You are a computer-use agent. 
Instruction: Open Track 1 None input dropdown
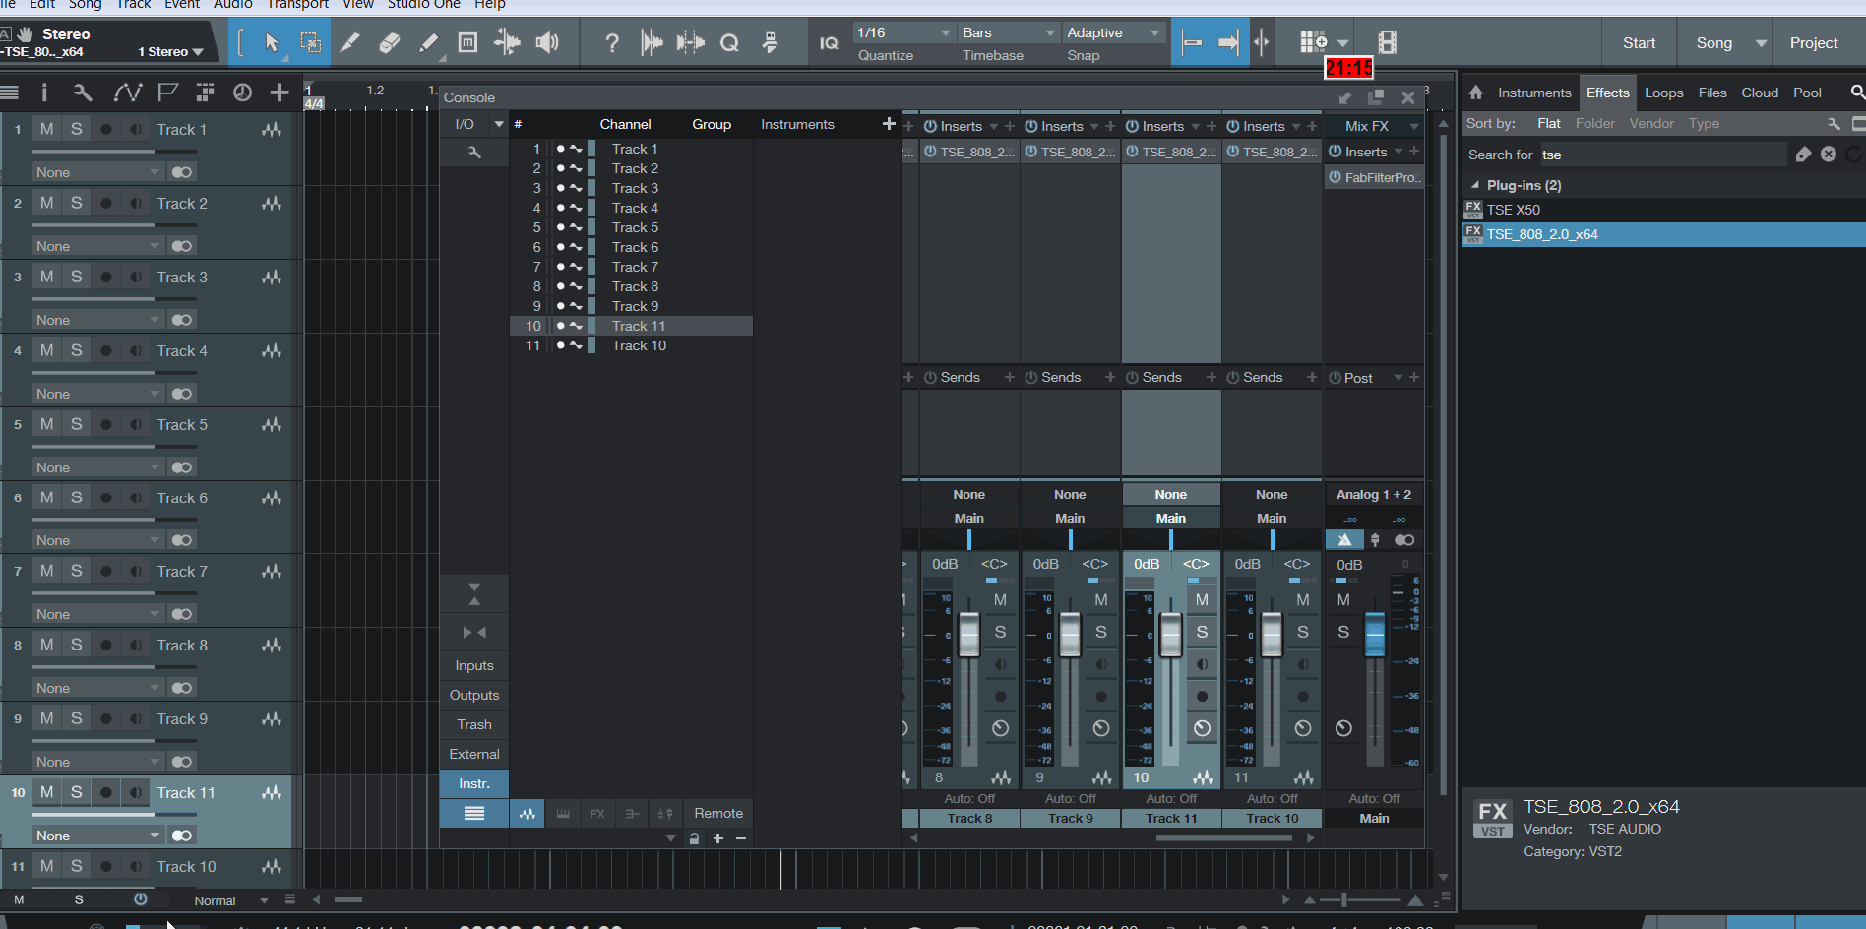click(97, 172)
